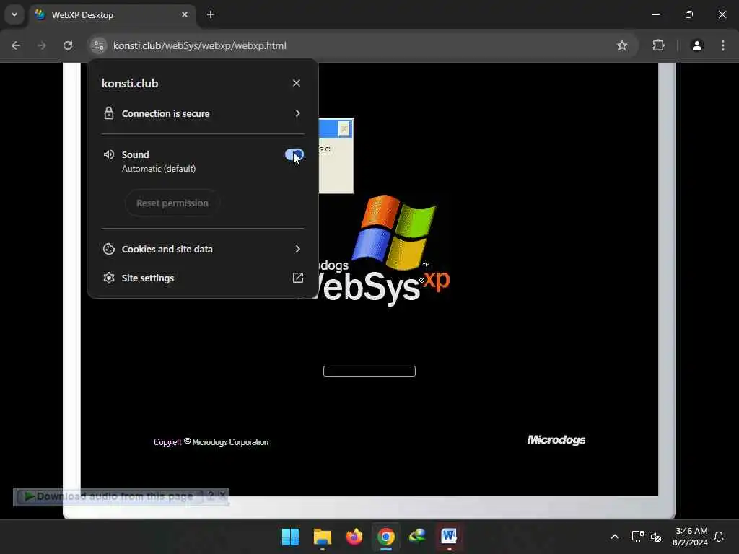Expand Connection is secure details
Image resolution: width=739 pixels, height=554 pixels.
(x=203, y=113)
